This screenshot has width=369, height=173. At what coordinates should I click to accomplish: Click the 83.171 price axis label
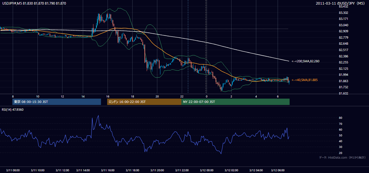click(344, 19)
